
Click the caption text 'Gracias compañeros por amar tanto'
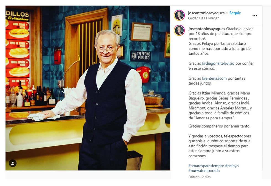tap(219, 126)
